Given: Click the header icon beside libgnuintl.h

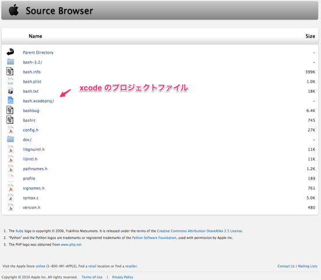Looking at the screenshot, I should click(11, 149).
